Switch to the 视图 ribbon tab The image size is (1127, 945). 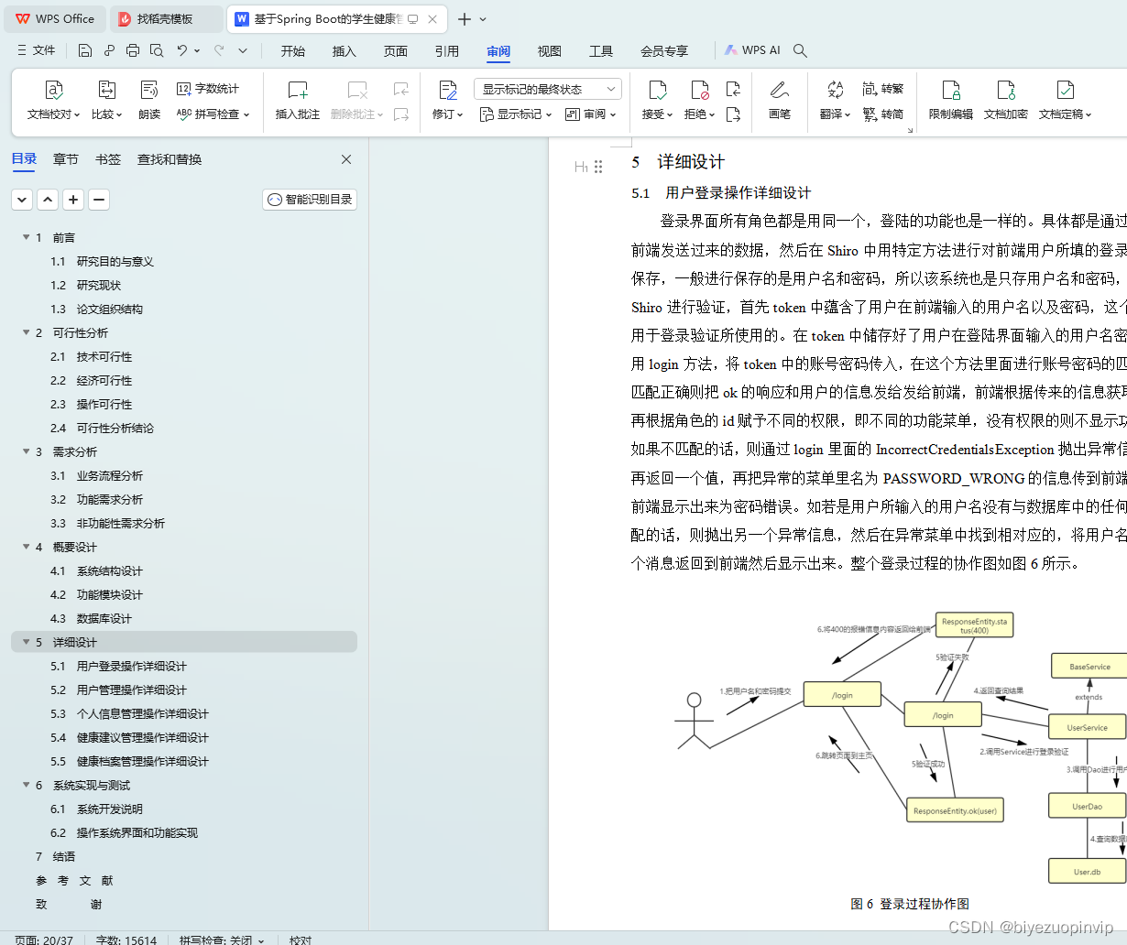[x=550, y=51]
